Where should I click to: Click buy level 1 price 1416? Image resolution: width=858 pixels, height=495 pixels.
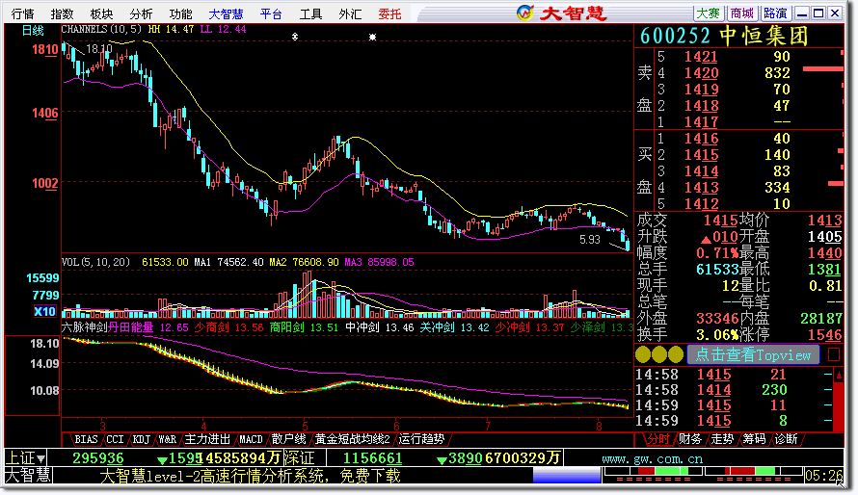point(701,139)
